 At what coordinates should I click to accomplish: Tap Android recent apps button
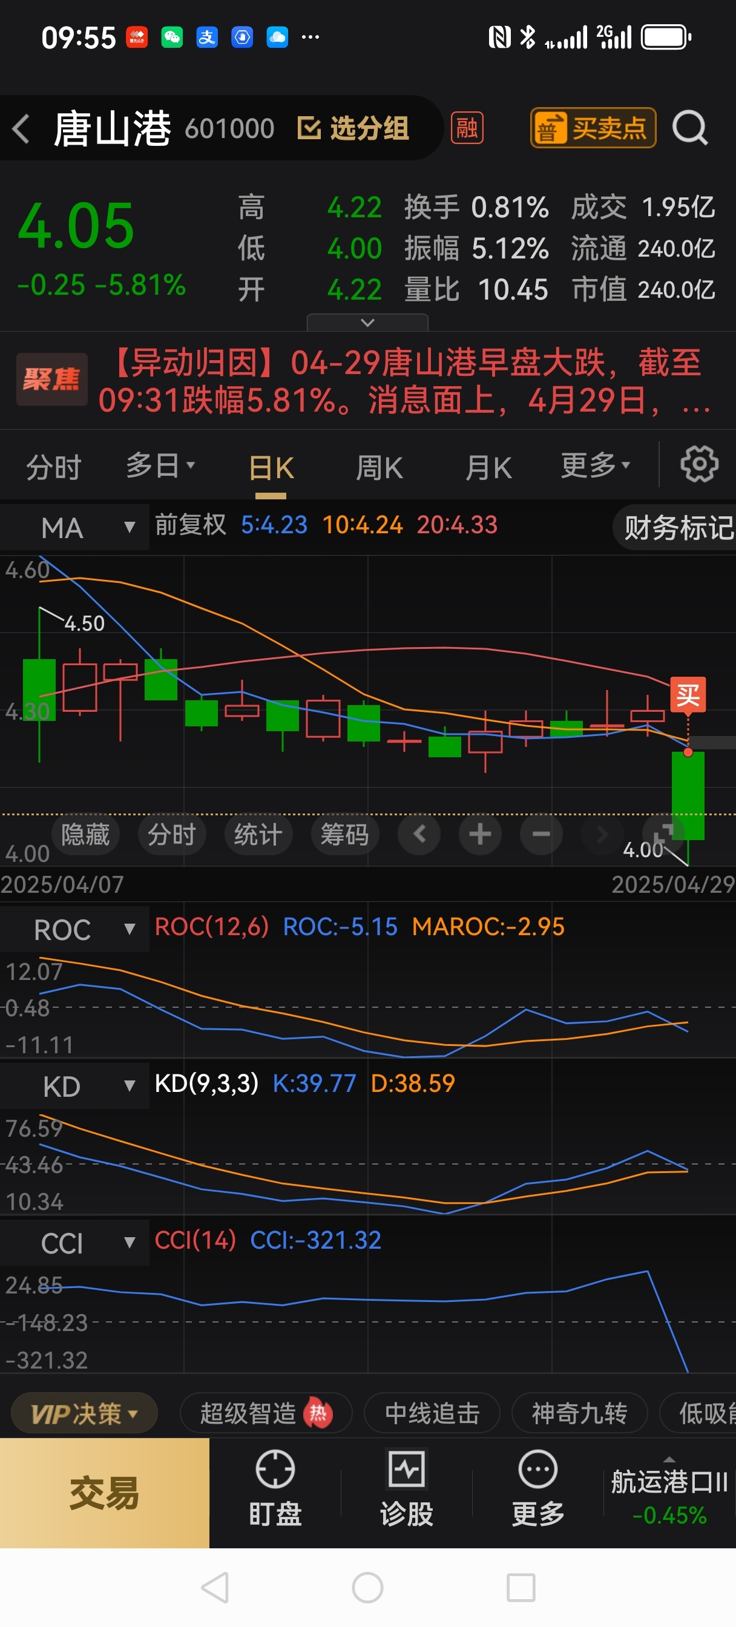pyautogui.click(x=521, y=1588)
